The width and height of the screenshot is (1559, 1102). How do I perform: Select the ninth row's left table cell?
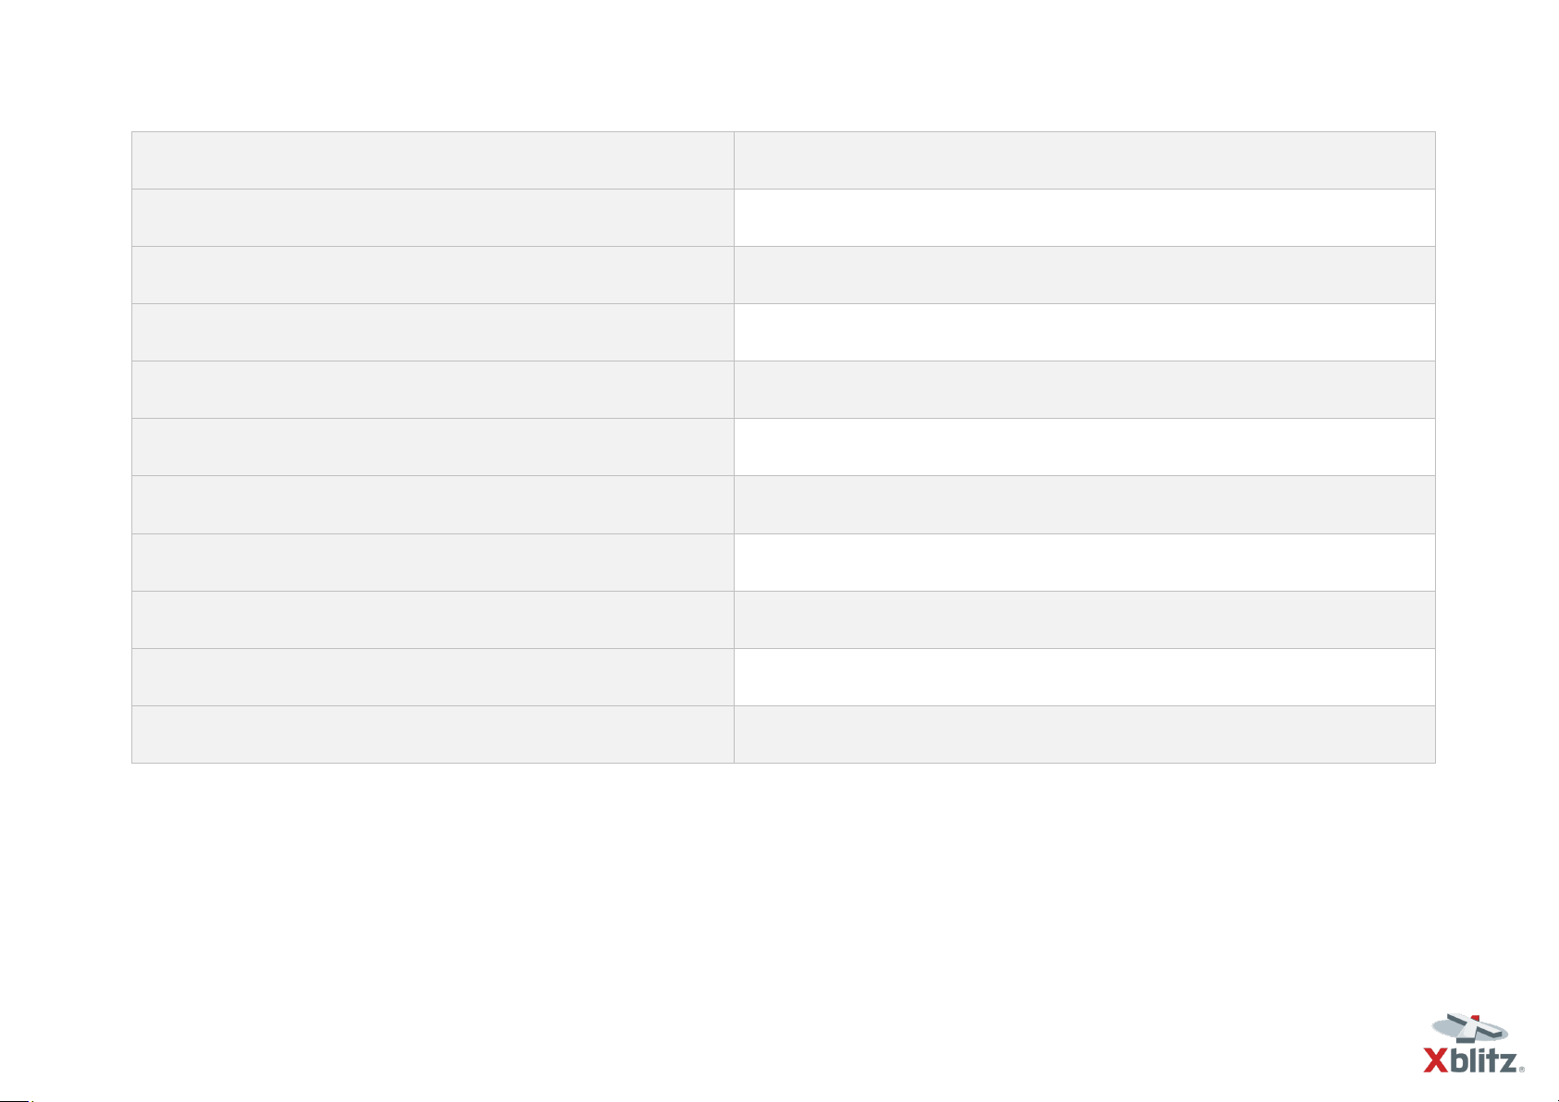[x=433, y=619]
